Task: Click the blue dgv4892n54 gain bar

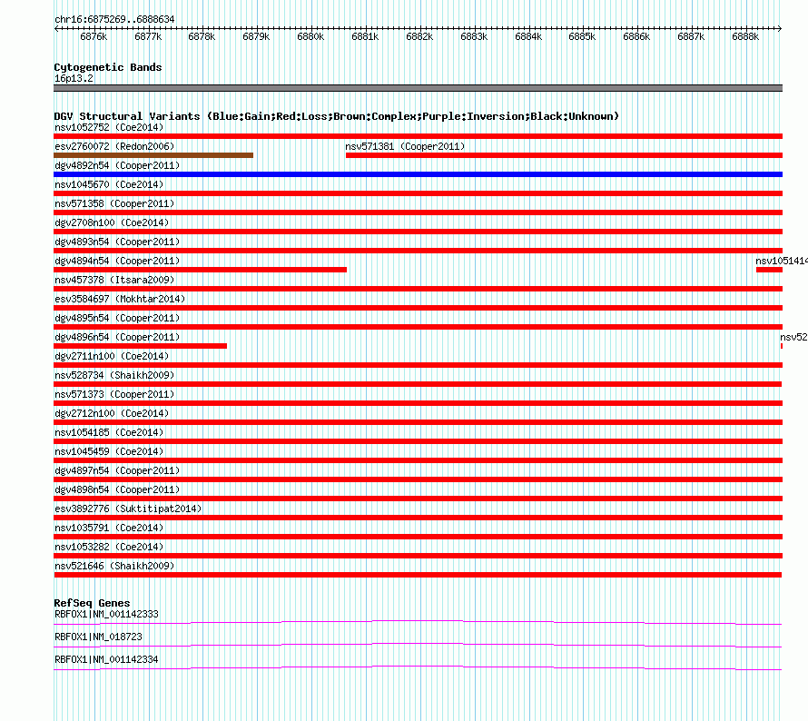Action: pyautogui.click(x=418, y=174)
